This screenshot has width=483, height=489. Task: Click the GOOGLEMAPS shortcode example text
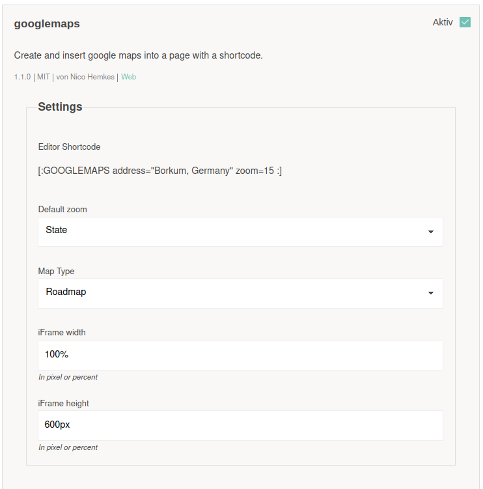pos(159,171)
